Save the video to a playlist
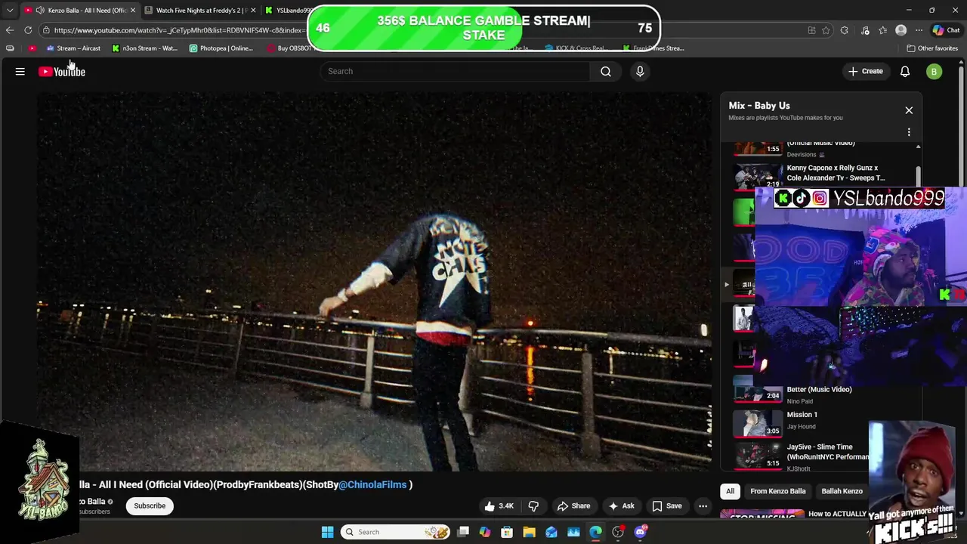The width and height of the screenshot is (967, 544). (x=667, y=506)
